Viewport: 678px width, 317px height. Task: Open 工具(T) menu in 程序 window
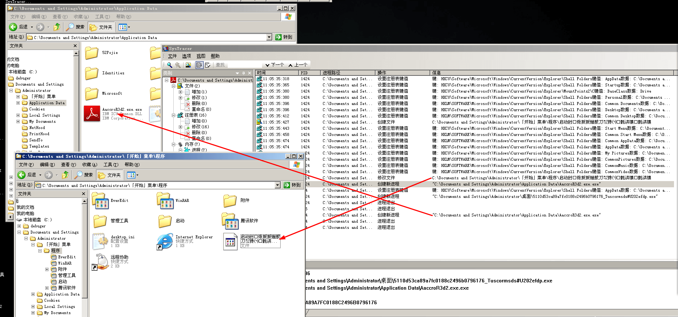pyautogui.click(x=111, y=165)
